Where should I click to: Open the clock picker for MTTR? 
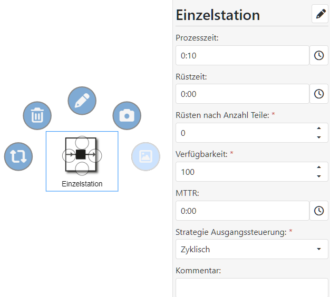pos(319,211)
